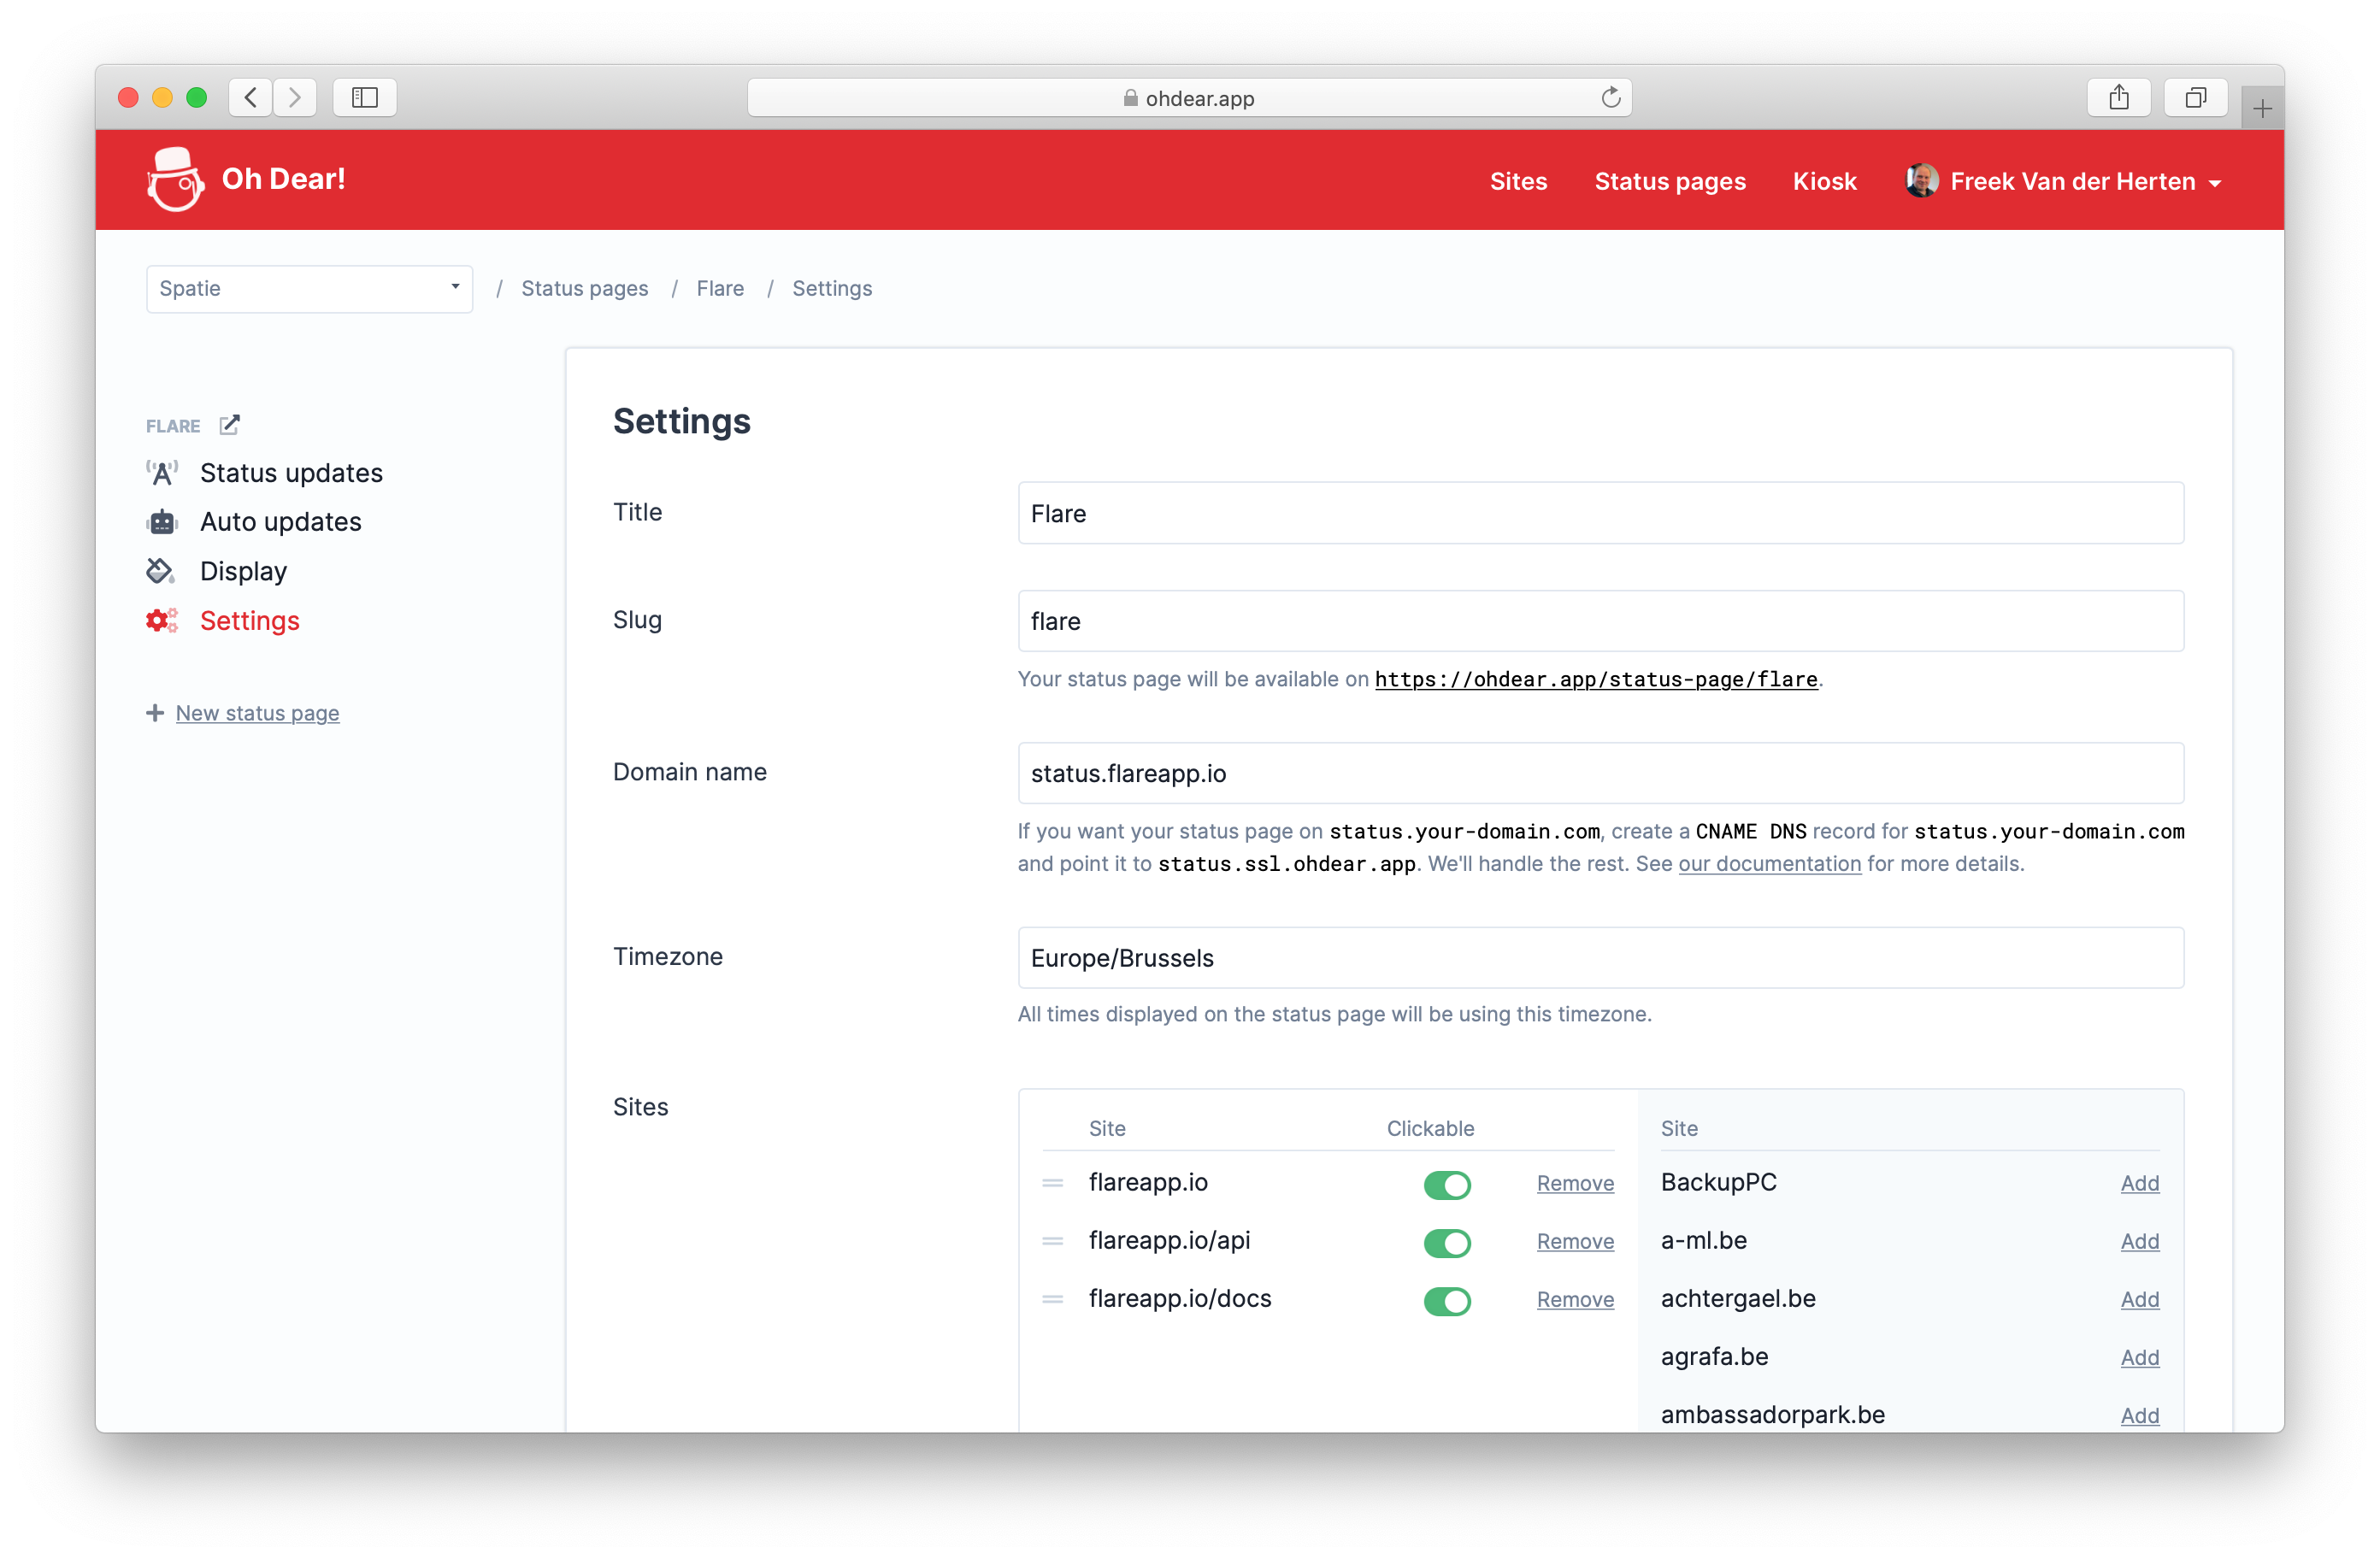Click the Safari back arrow

tap(251, 97)
